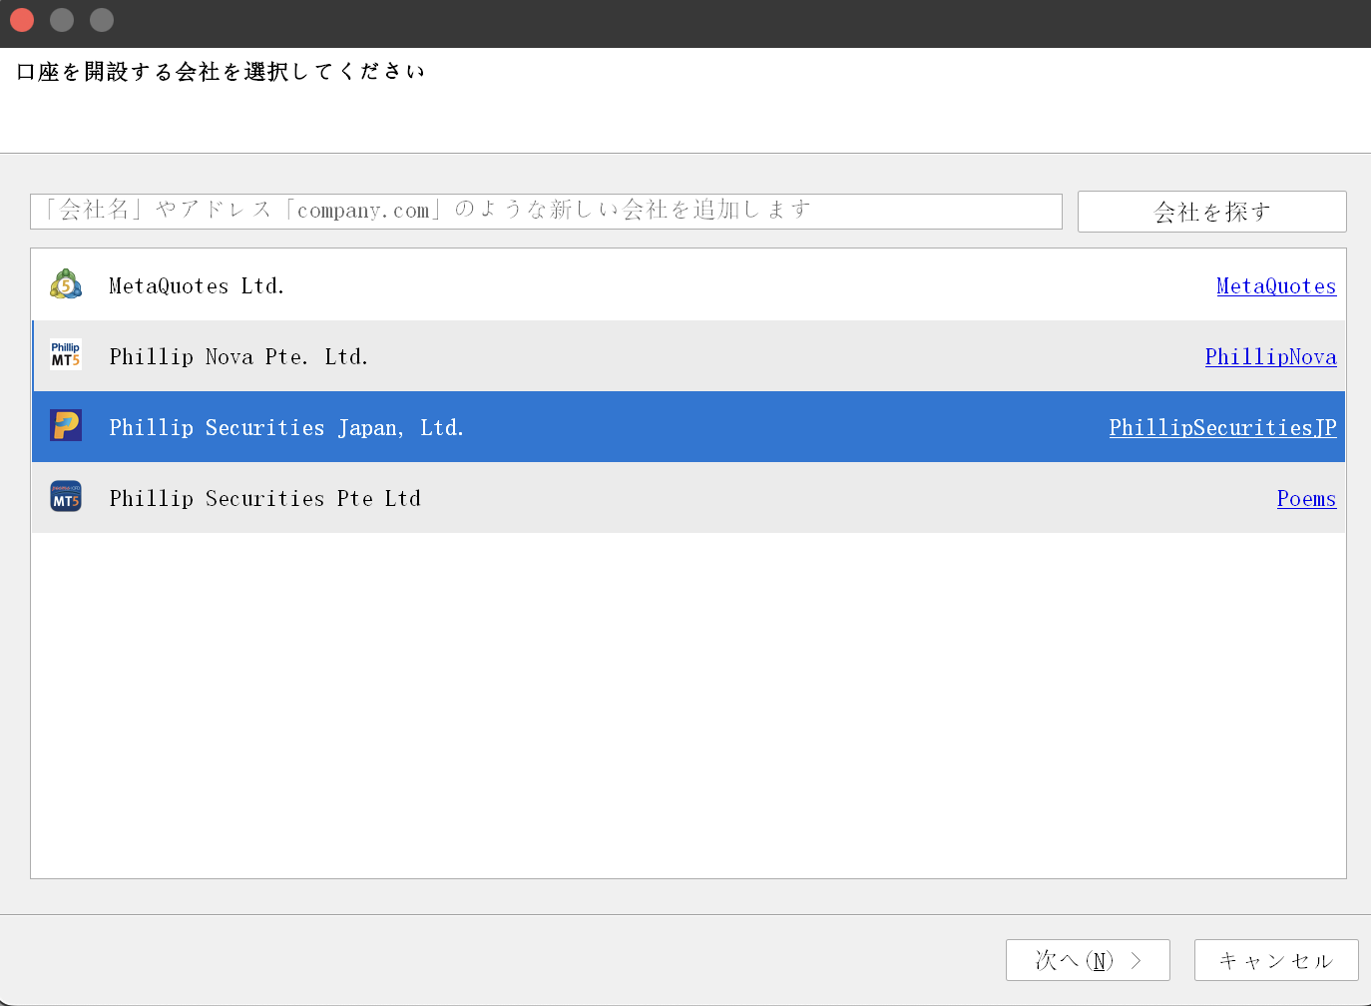Image resolution: width=1371 pixels, height=1006 pixels.
Task: Open the MetaQuotes hyperlink
Action: (1276, 286)
